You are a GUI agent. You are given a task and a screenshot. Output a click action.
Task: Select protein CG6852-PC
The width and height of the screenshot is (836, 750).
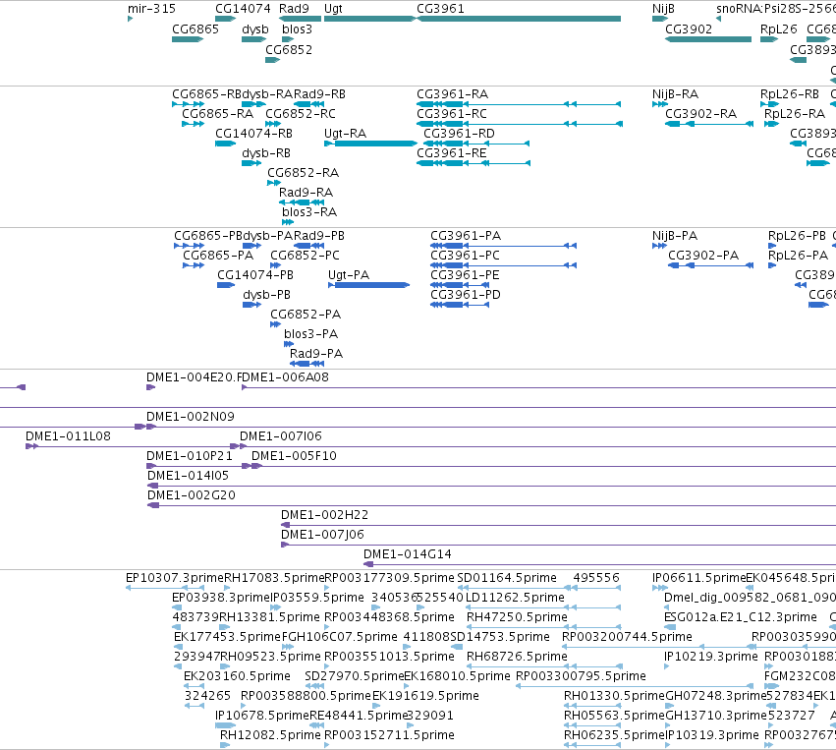pyautogui.click(x=305, y=255)
